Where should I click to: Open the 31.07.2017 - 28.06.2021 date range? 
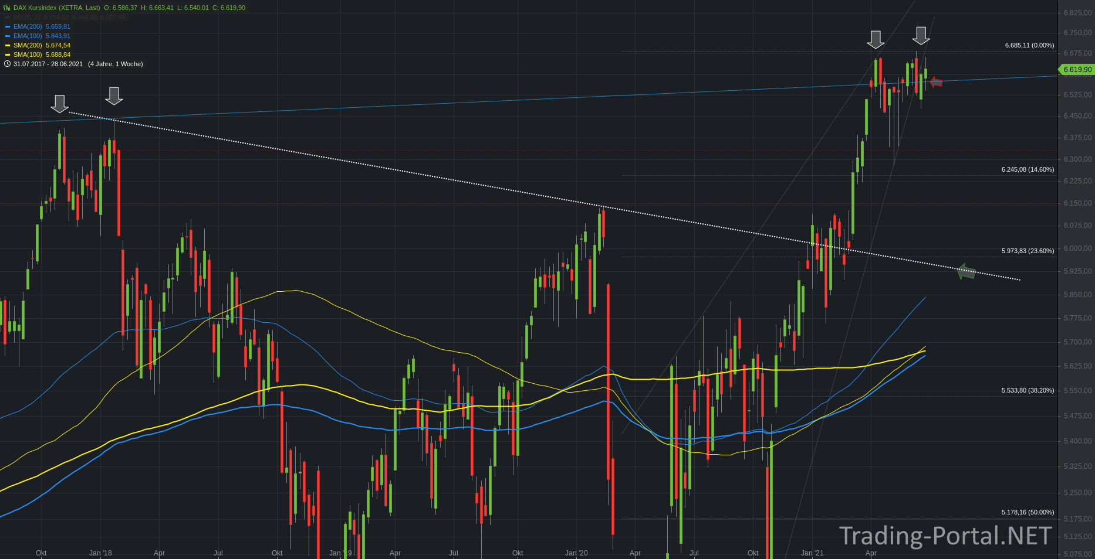pos(48,64)
